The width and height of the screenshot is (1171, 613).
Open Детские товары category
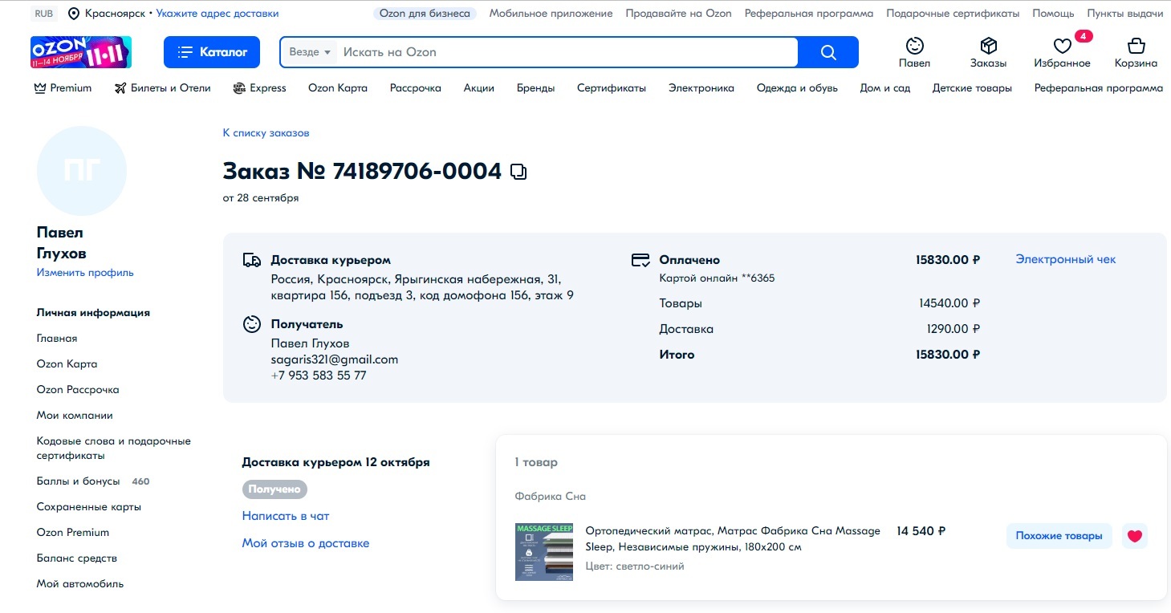(972, 88)
